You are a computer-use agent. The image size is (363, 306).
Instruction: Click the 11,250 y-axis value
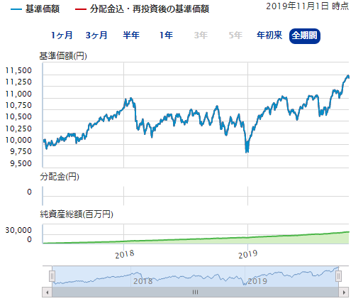18,82
